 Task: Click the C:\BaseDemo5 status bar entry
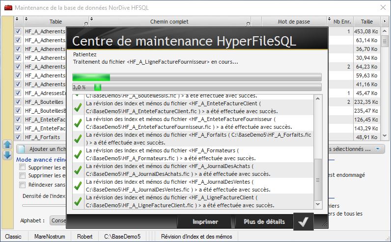pos(122,237)
